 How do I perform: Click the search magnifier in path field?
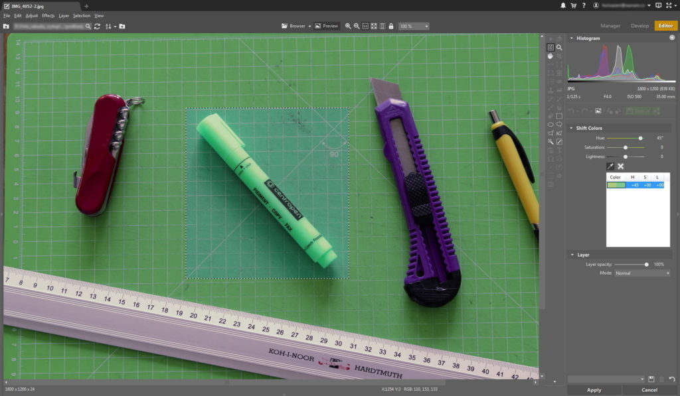coord(88,27)
